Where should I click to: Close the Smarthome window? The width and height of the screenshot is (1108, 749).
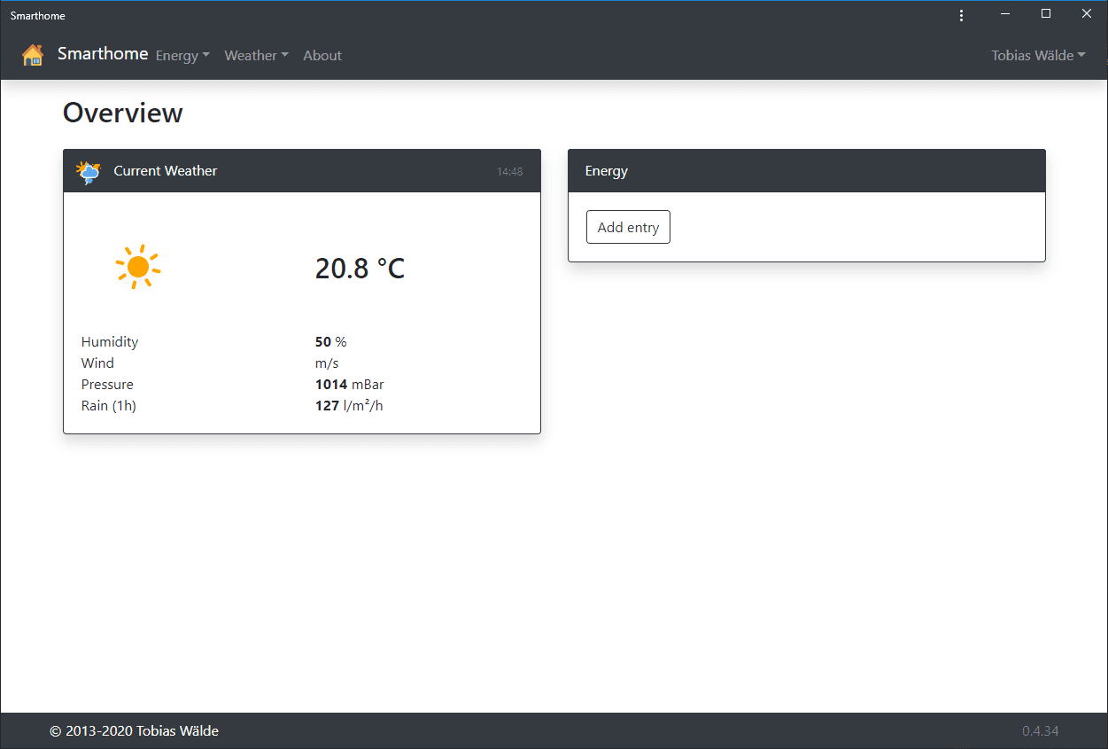tap(1087, 14)
